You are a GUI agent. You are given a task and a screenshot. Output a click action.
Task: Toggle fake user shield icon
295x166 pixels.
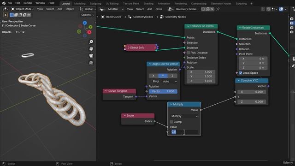(203, 9)
